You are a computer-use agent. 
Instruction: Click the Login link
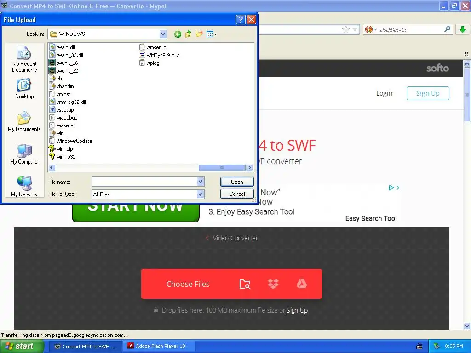click(x=384, y=93)
